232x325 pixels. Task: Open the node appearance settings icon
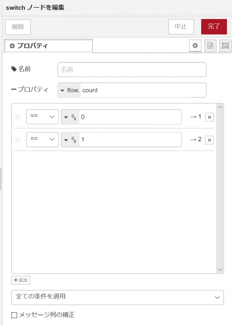click(x=225, y=46)
